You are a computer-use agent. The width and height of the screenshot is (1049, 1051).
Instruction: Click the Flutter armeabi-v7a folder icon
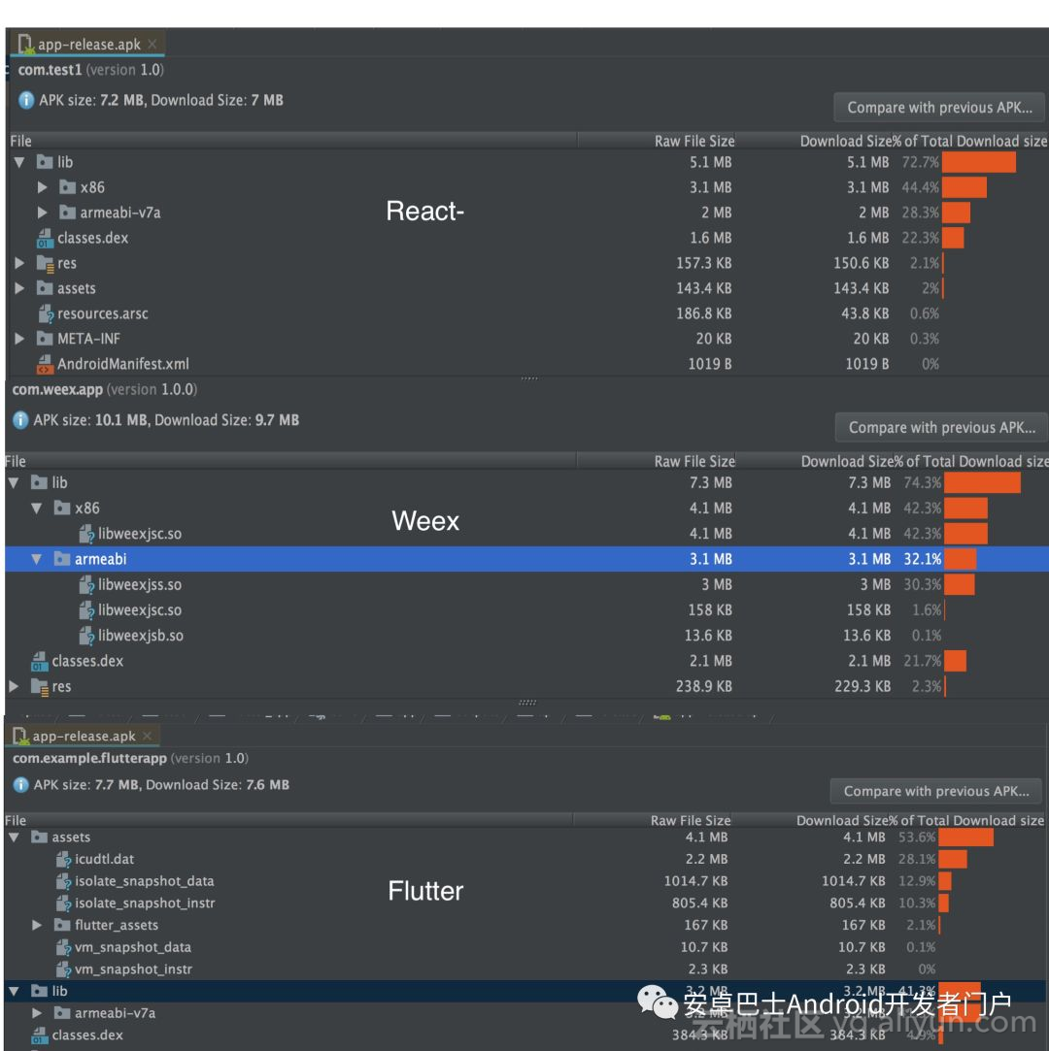(x=62, y=1013)
